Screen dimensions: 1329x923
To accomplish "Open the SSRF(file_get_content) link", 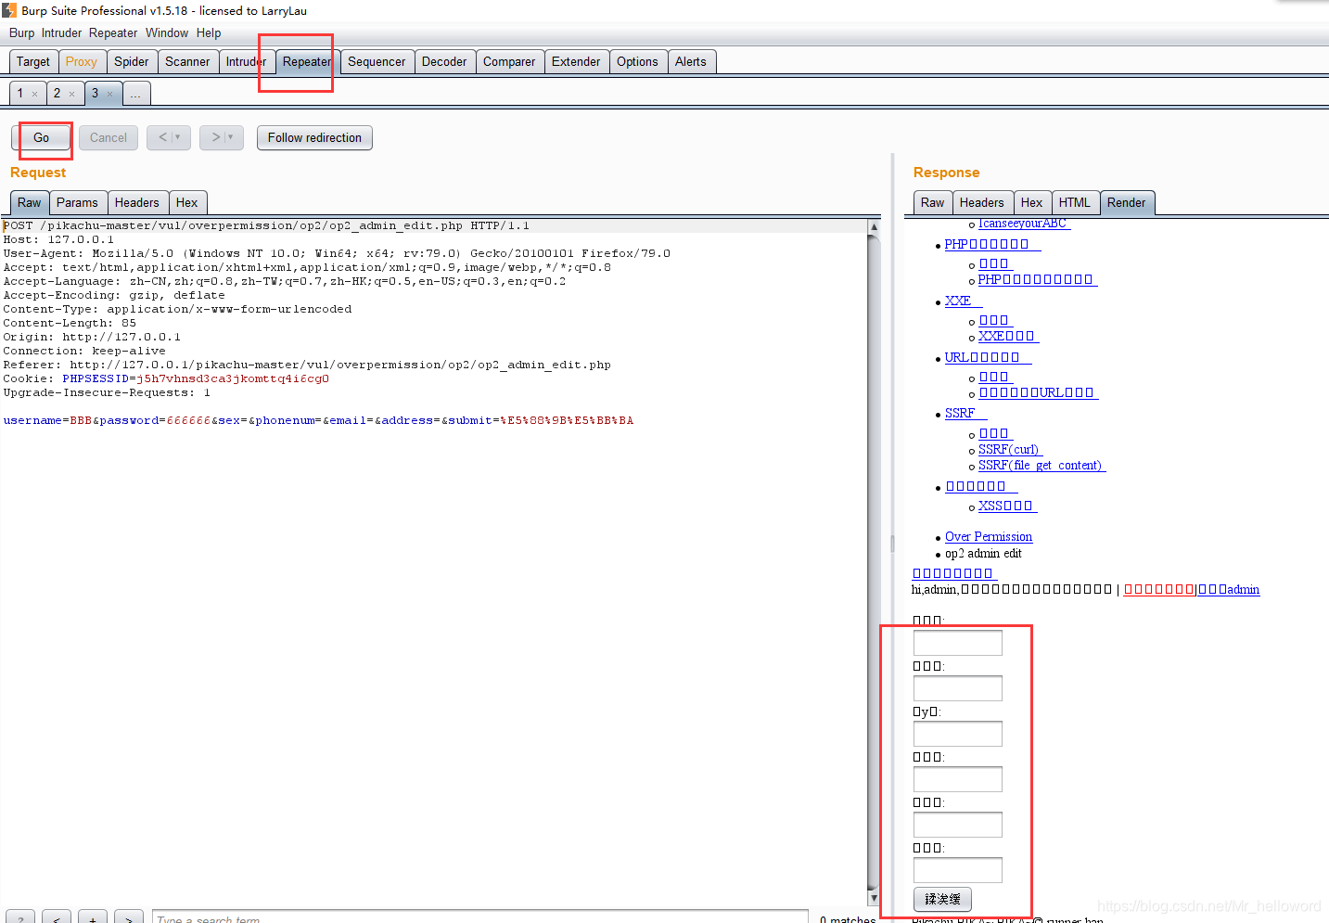I will 1041,466.
